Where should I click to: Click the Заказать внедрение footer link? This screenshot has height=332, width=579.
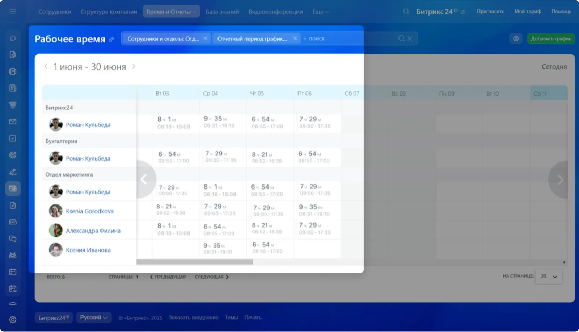pyautogui.click(x=193, y=318)
